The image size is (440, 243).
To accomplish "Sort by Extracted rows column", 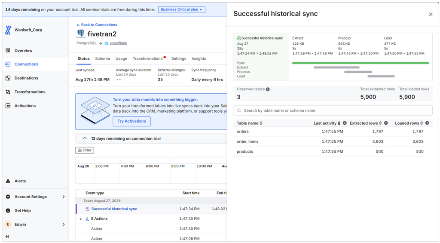I will tap(380, 123).
